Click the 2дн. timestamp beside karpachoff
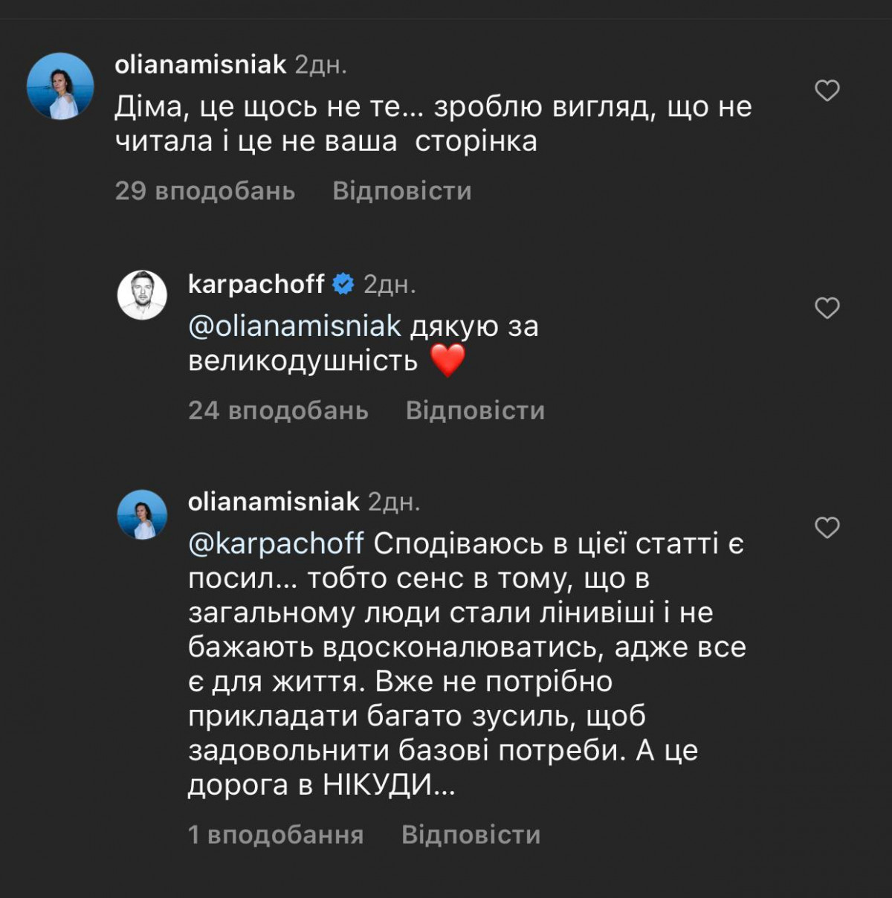Image resolution: width=892 pixels, height=898 pixels. pyautogui.click(x=390, y=284)
